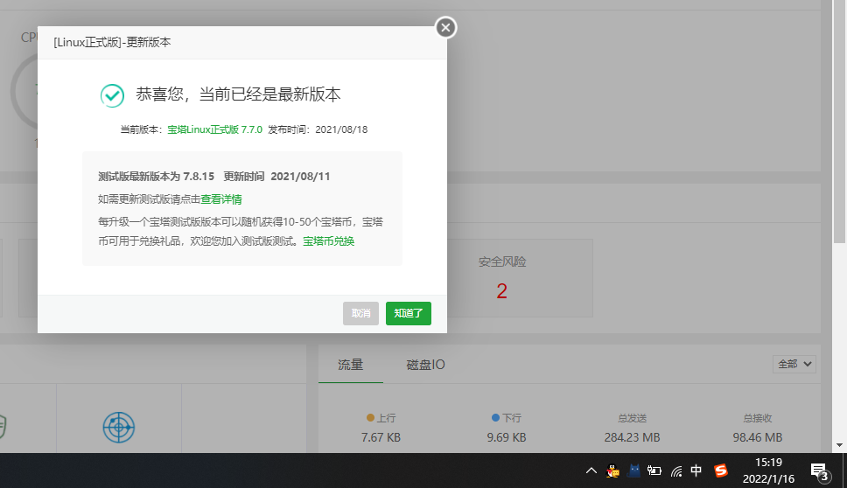Click the Sogou input method S icon
847x488 pixels.
(721, 471)
